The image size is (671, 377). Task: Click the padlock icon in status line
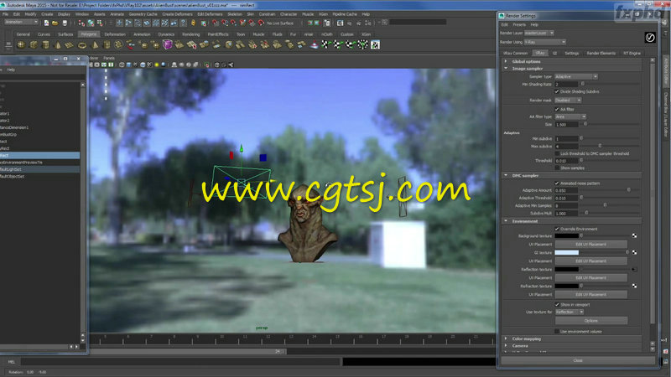193,23
